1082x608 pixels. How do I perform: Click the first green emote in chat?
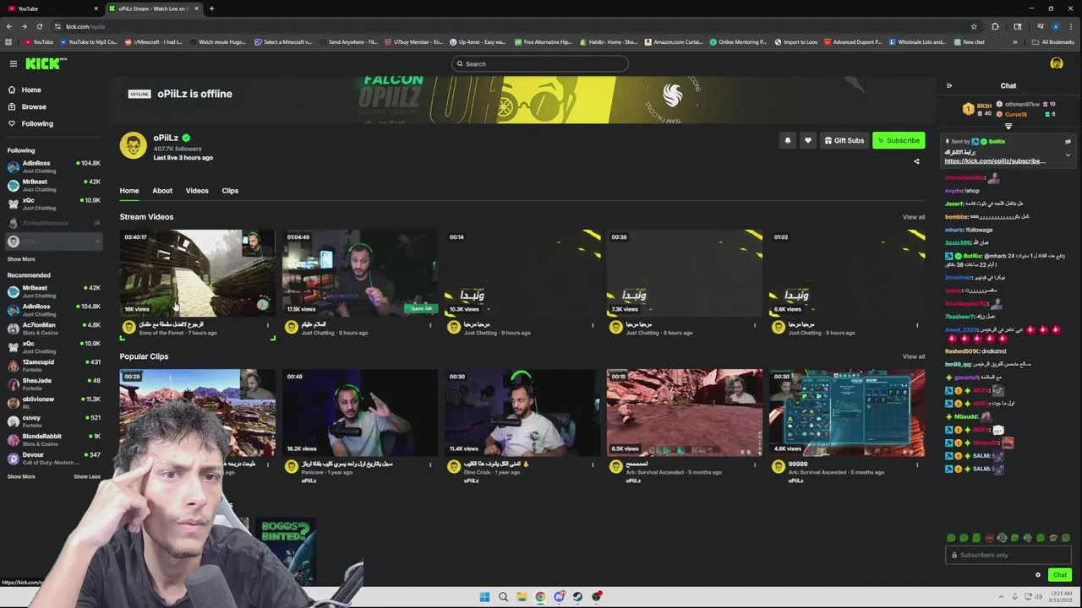pyautogui.click(x=951, y=538)
